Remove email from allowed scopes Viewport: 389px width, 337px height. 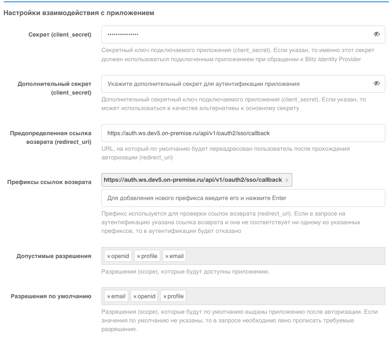tap(167, 257)
